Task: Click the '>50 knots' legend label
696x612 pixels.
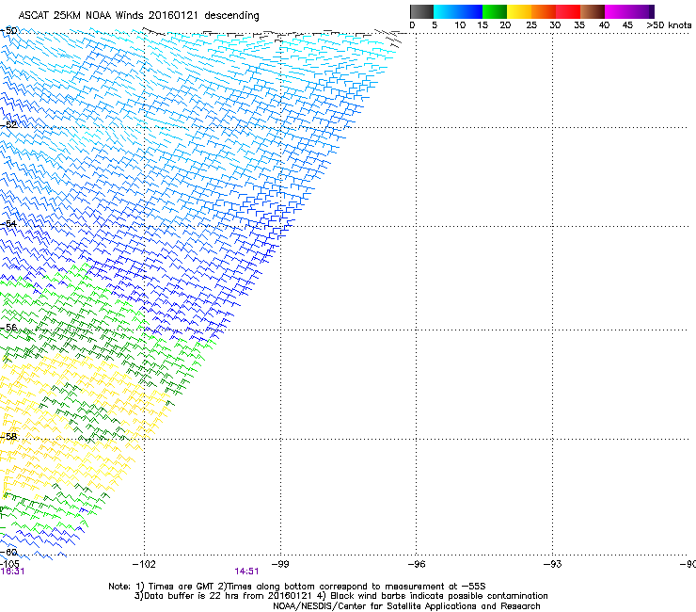Action: click(669, 25)
